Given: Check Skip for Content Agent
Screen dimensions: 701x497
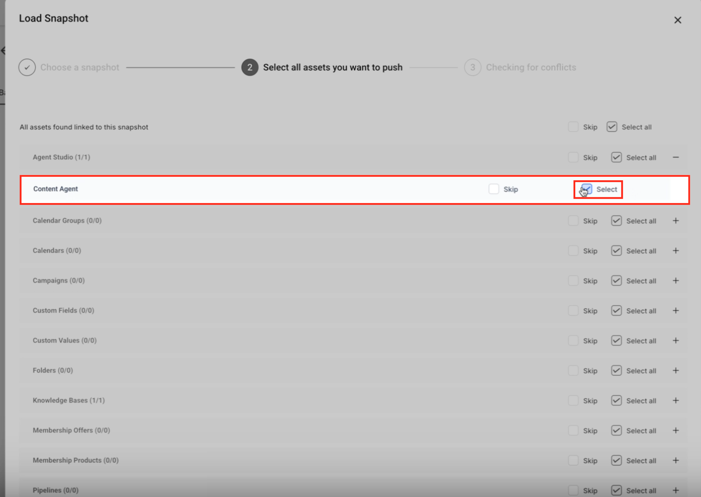Looking at the screenshot, I should coord(494,189).
